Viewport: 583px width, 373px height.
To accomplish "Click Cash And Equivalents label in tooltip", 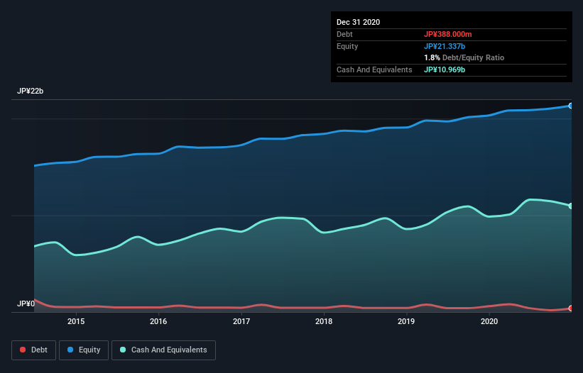I will pyautogui.click(x=374, y=69).
